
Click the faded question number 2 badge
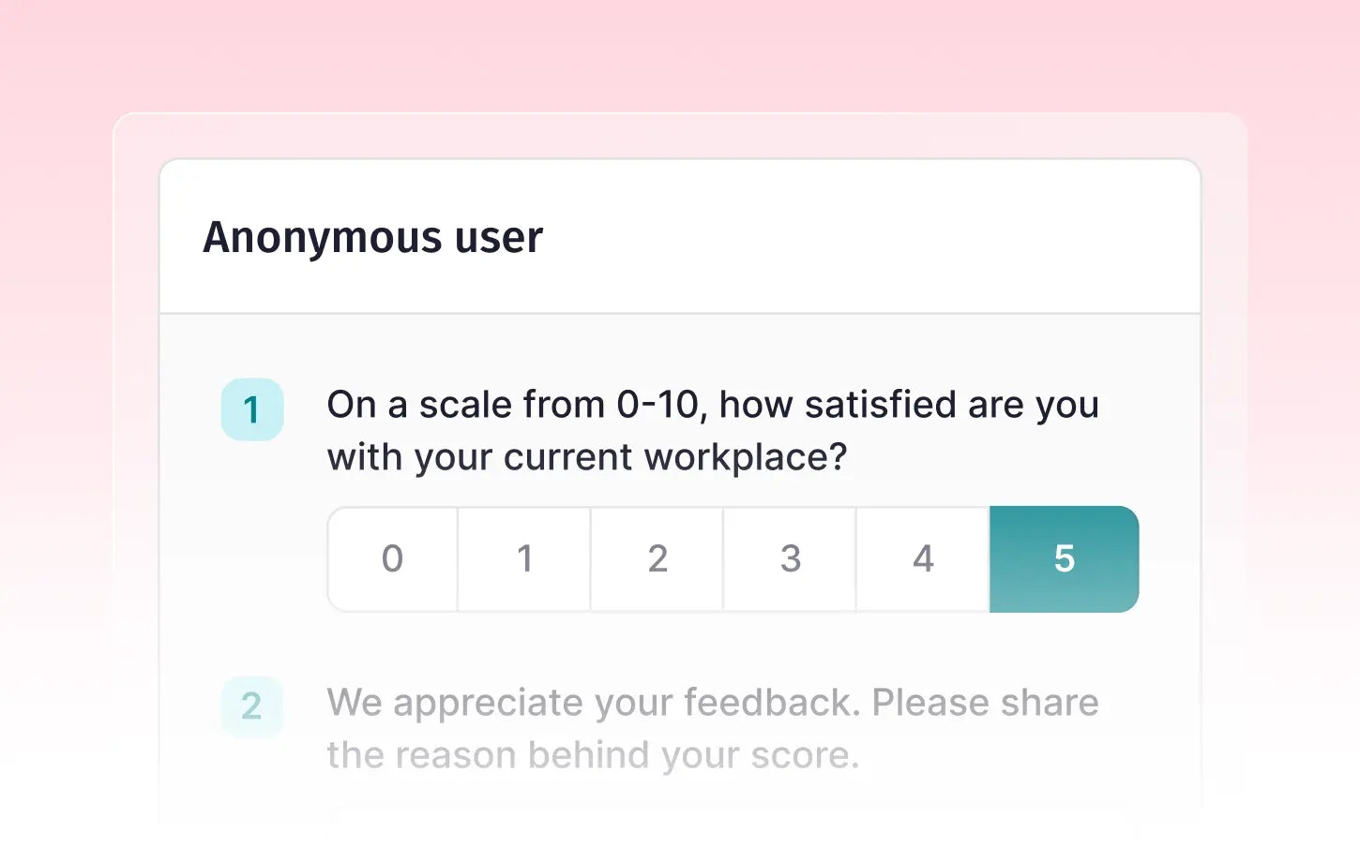point(251,706)
